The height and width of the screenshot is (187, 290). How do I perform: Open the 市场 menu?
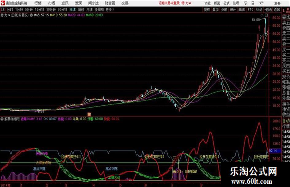52,3
